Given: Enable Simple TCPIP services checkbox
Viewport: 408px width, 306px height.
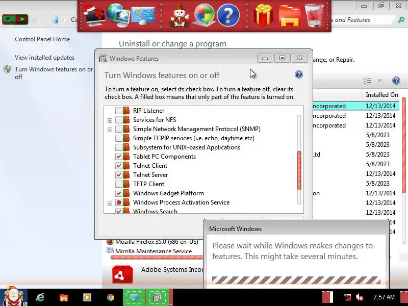Looking at the screenshot, I should click(x=119, y=138).
